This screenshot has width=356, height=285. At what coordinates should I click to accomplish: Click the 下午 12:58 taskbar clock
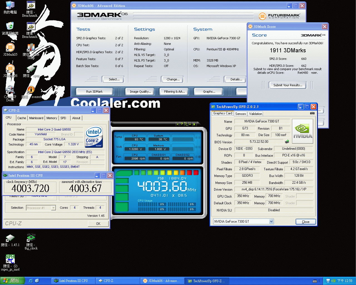click(x=345, y=281)
